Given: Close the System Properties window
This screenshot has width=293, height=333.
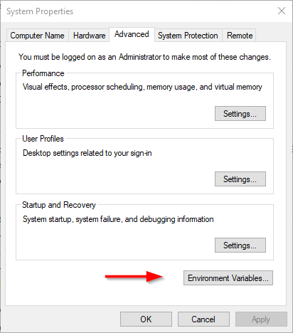Looking at the screenshot, I should pyautogui.click(x=282, y=11).
